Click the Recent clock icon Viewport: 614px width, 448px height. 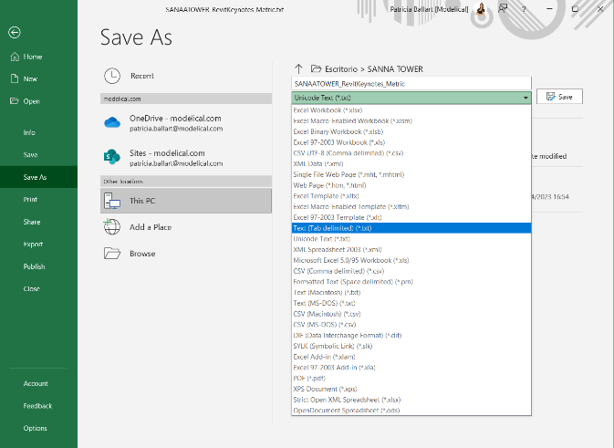click(112, 76)
